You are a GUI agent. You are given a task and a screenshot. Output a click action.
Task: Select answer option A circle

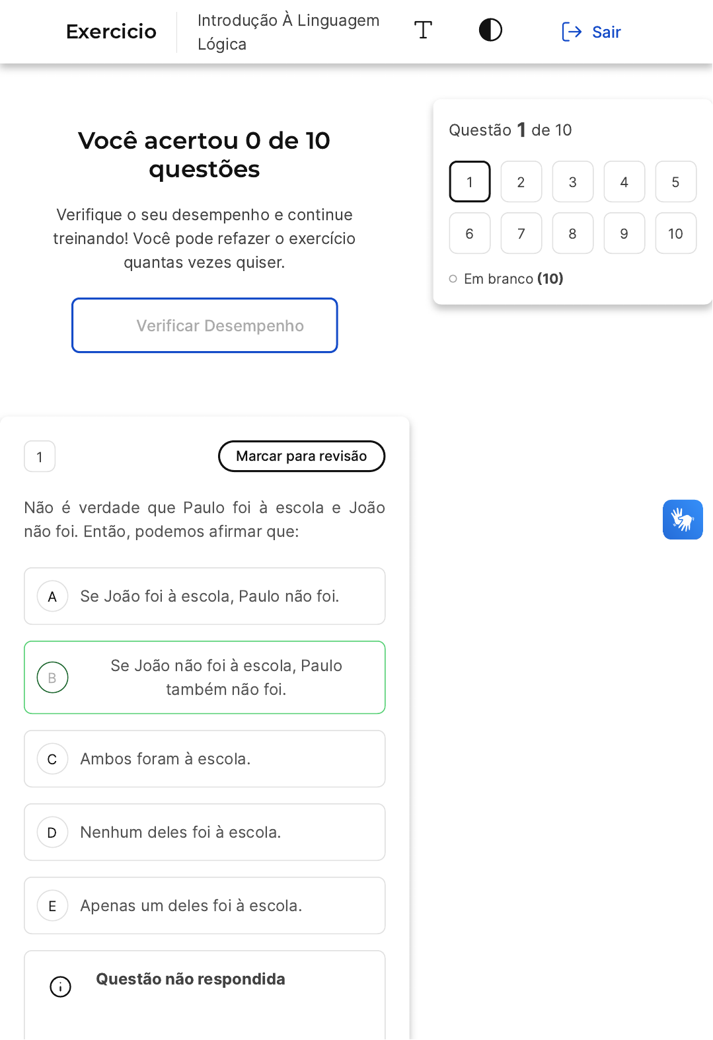click(x=53, y=596)
